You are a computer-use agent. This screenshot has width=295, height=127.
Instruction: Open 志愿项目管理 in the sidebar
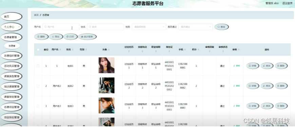tap(11, 107)
